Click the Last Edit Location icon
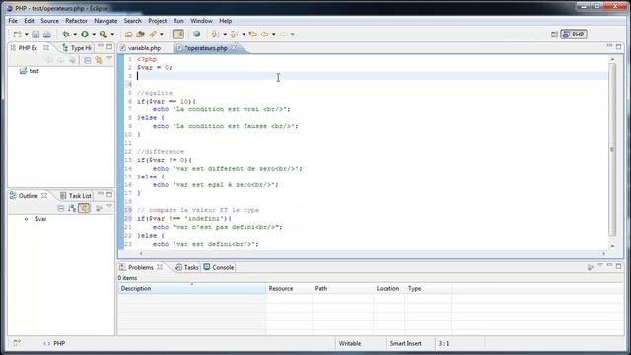631x355 pixels. coord(252,35)
